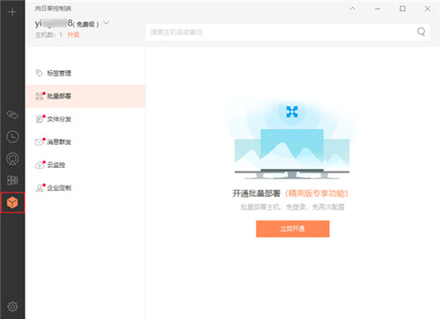Click the orange 立即开通 button
This screenshot has width=440, height=319.
pos(292,228)
